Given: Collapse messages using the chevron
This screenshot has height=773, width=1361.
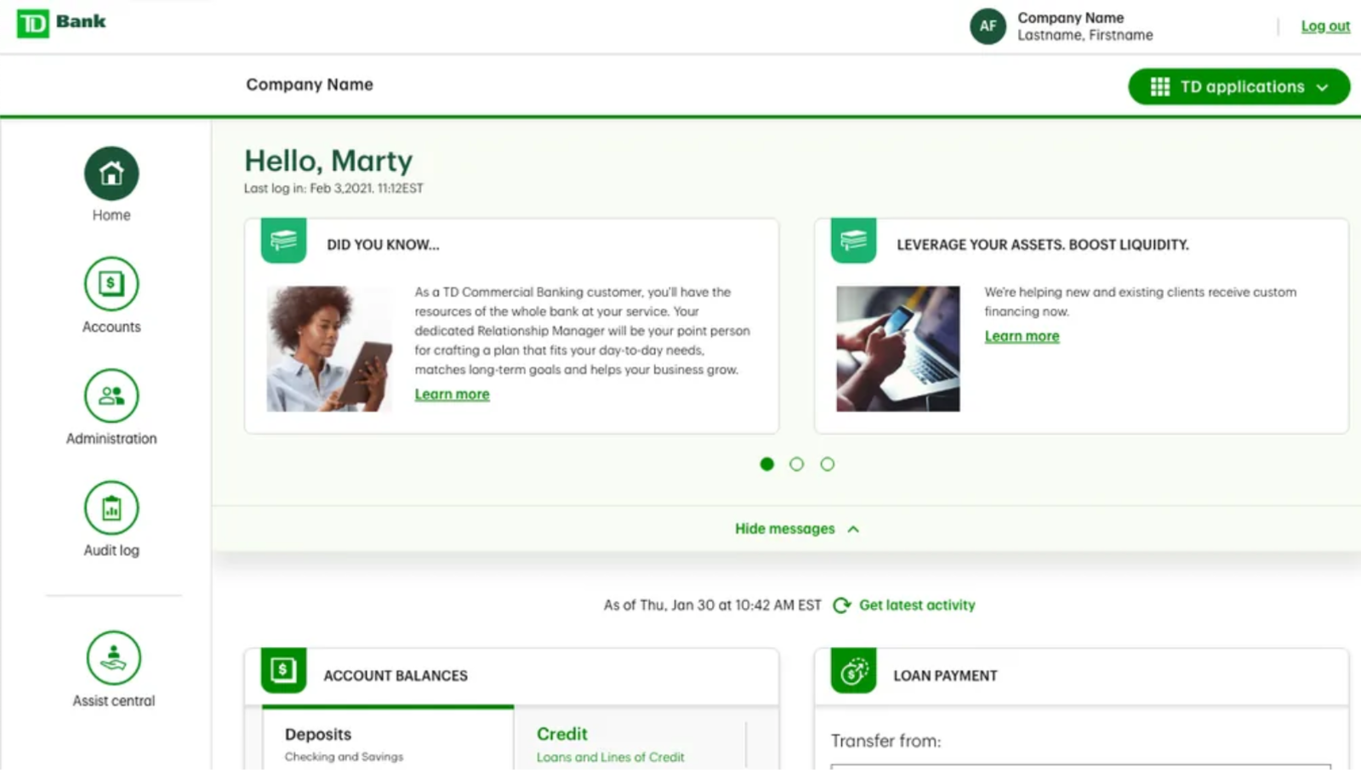Looking at the screenshot, I should [853, 529].
